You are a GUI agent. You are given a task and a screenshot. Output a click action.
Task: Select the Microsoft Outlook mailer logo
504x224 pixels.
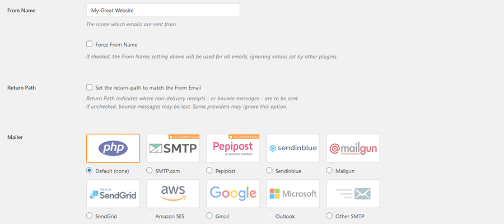click(293, 193)
